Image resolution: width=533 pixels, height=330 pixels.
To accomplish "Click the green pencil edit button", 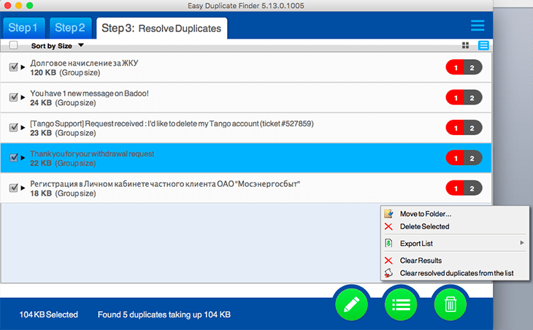I will click(x=351, y=304).
